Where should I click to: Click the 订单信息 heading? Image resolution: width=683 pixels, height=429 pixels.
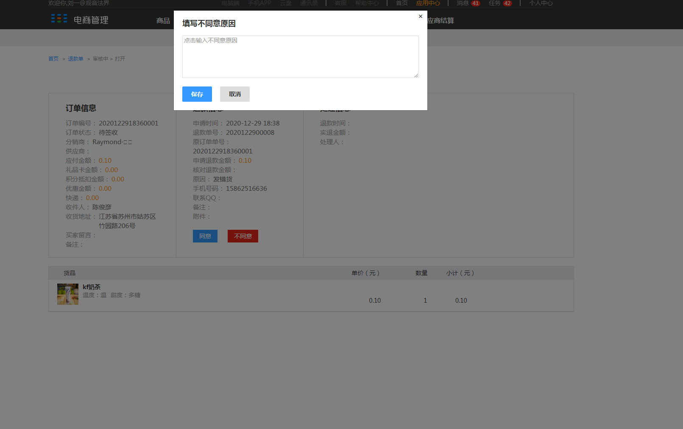pos(81,108)
